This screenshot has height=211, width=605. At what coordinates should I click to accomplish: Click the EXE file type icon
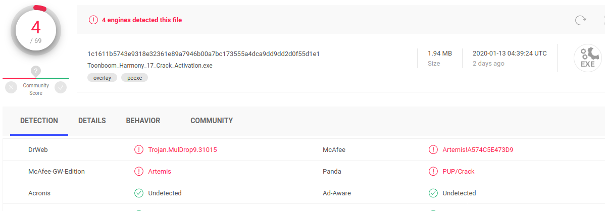coord(587,58)
